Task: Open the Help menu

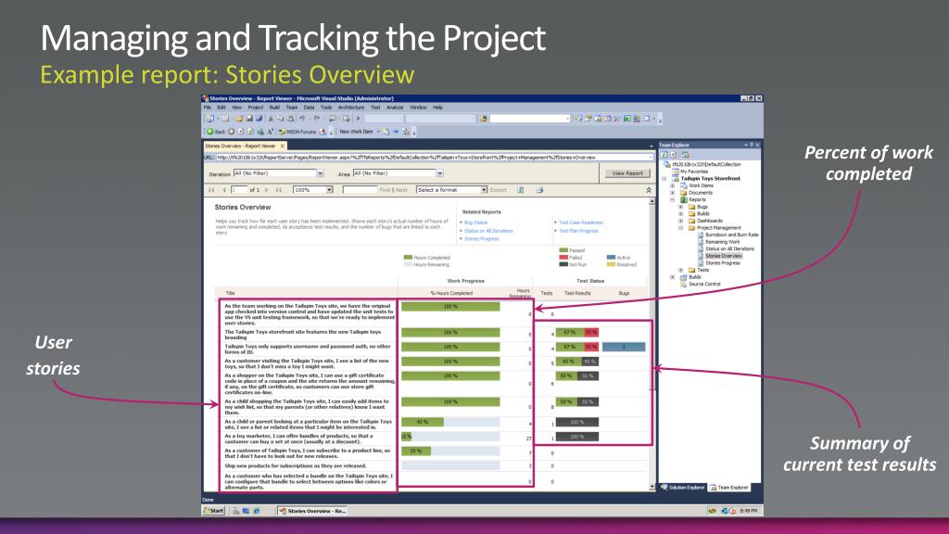Action: (x=437, y=108)
